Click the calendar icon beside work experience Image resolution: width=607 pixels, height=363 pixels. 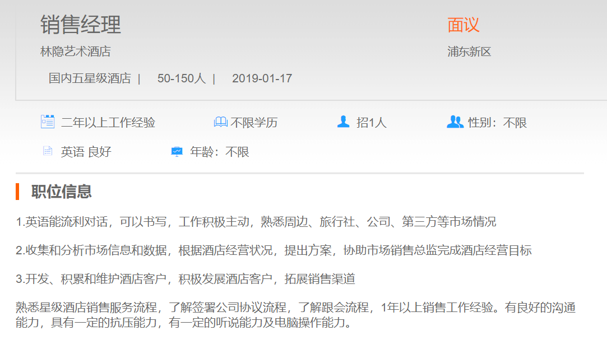(x=48, y=122)
